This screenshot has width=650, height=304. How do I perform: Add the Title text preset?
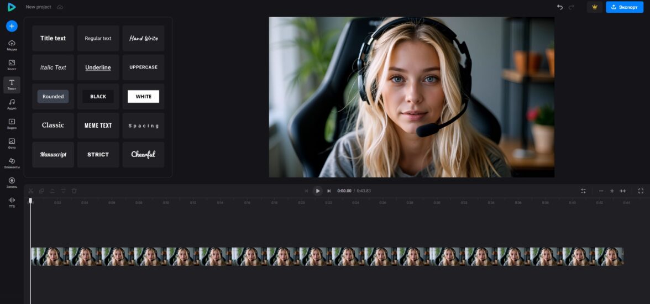[53, 38]
